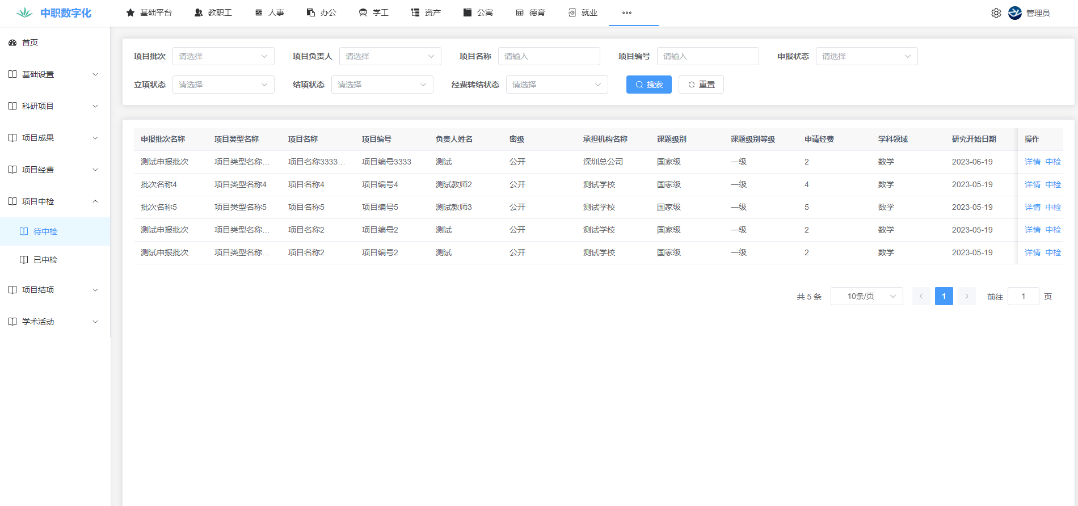
Task: Expand the 科研项目 sidebar menu
Action: (54, 106)
